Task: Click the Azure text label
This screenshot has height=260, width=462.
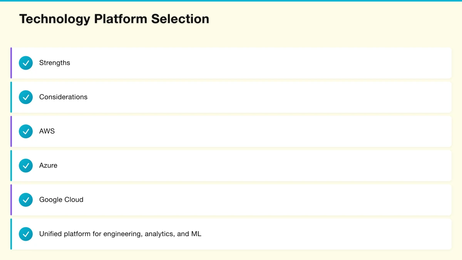Action: (48, 166)
